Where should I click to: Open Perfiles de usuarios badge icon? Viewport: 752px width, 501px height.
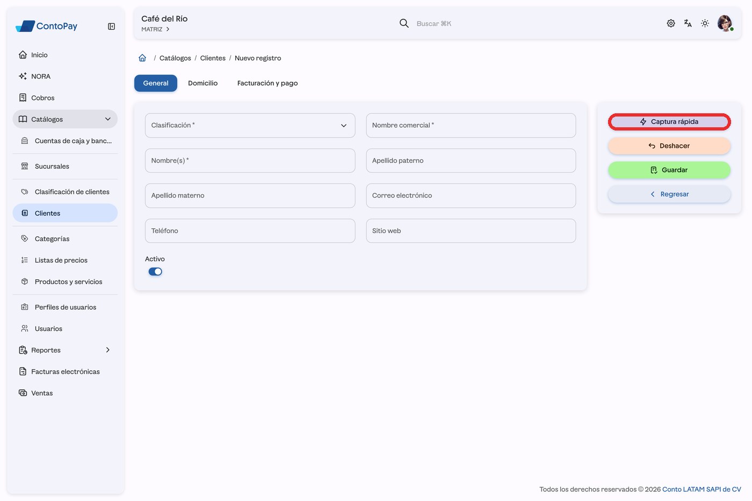tap(25, 307)
